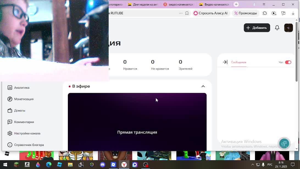Open the three-dot page options menu

(180, 13)
